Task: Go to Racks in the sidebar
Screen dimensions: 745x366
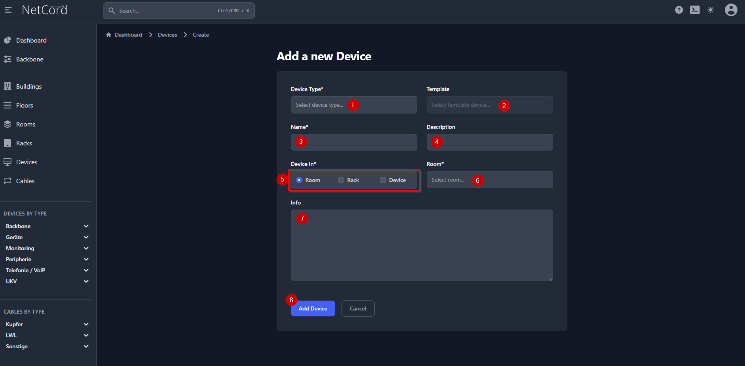Action: tap(24, 143)
